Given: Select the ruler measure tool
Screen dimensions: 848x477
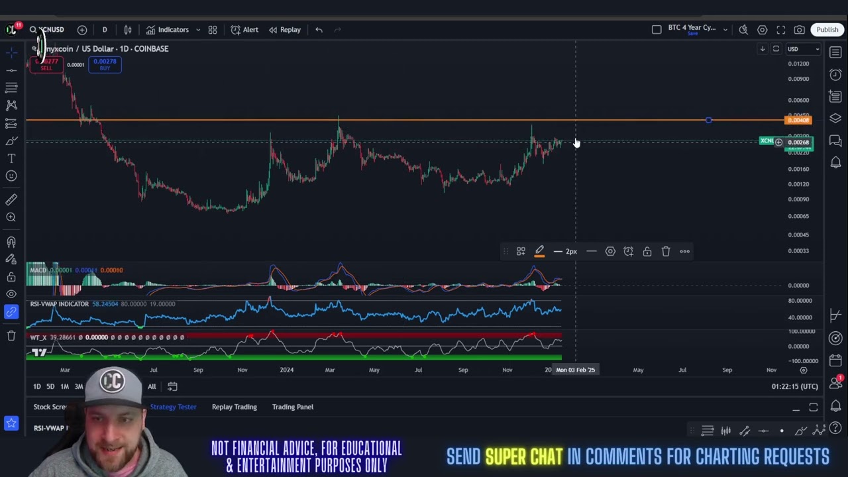Looking at the screenshot, I should (11, 199).
